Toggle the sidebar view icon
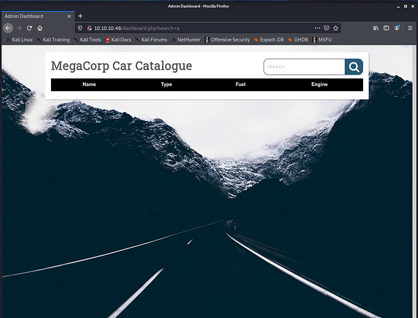 386,28
